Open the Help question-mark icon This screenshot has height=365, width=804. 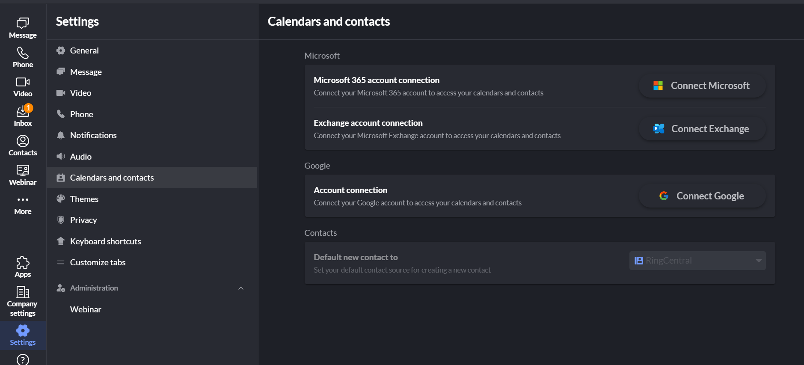[x=23, y=359]
